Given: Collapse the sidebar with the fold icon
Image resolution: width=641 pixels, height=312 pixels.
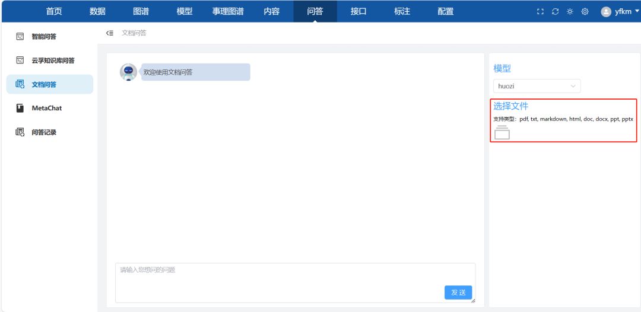Looking at the screenshot, I should tap(110, 33).
